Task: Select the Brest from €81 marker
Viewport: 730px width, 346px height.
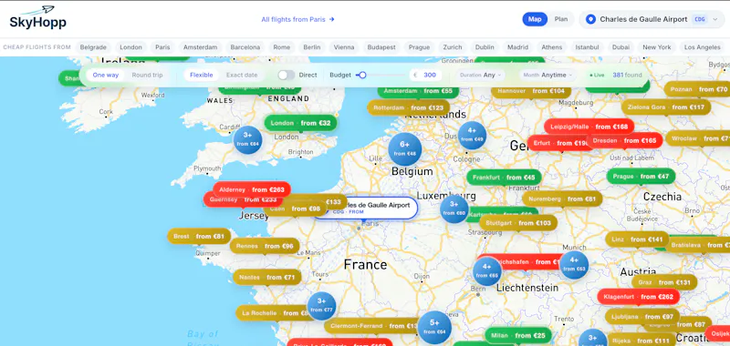Action: (199, 236)
